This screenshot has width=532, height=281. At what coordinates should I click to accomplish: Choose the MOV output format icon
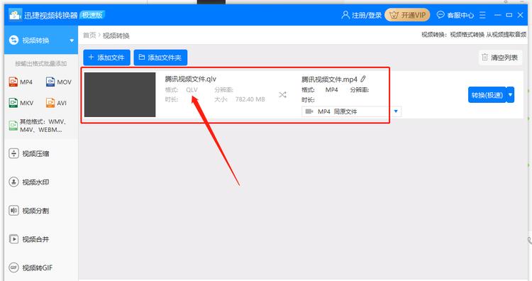click(50, 82)
